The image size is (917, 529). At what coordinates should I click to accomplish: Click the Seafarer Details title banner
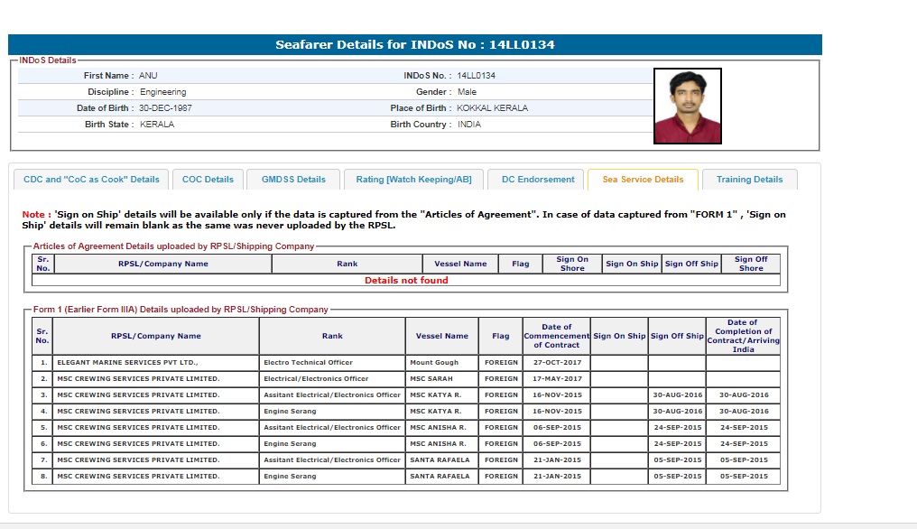tap(415, 44)
